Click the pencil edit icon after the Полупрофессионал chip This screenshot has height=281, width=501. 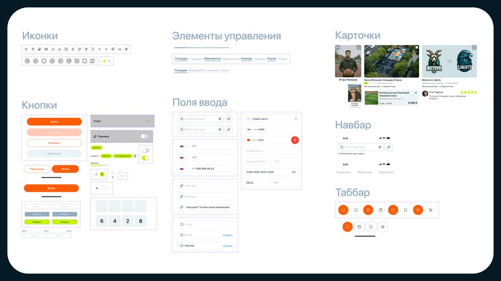coord(135,156)
